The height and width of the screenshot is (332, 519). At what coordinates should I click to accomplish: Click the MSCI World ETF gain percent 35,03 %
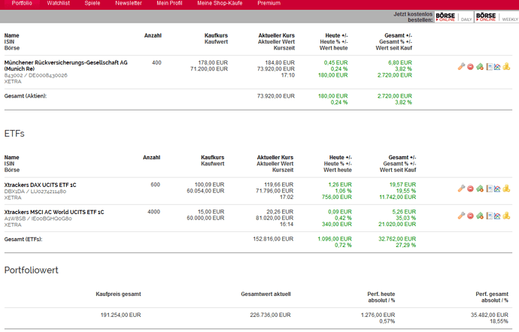pyautogui.click(x=406, y=218)
